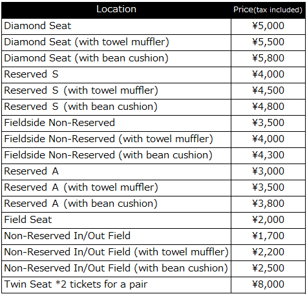Click the ¥8,000 price cell
The image size is (307, 296).
(268, 284)
